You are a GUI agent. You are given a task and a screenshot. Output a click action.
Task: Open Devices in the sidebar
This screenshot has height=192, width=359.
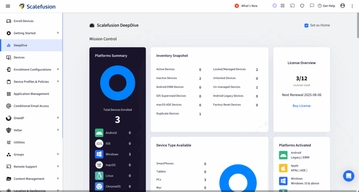(x=19, y=57)
